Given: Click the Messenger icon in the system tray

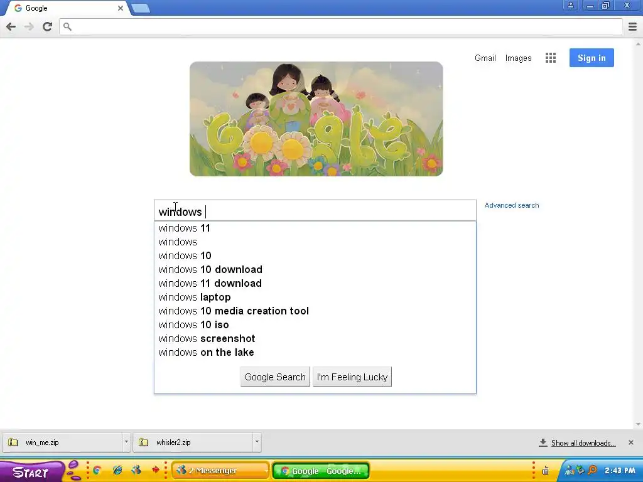Looking at the screenshot, I should point(569,471).
